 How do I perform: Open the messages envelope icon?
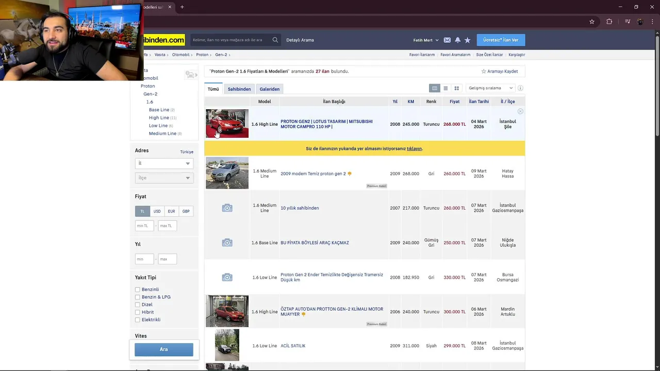[x=447, y=40]
